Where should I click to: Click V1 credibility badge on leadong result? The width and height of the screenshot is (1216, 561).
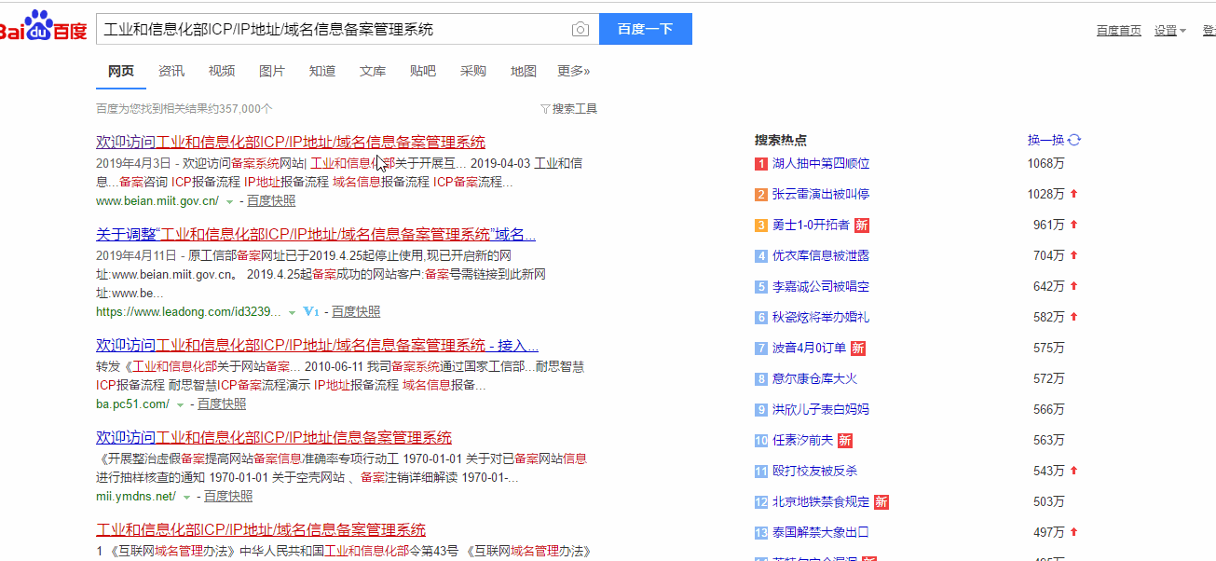[311, 311]
